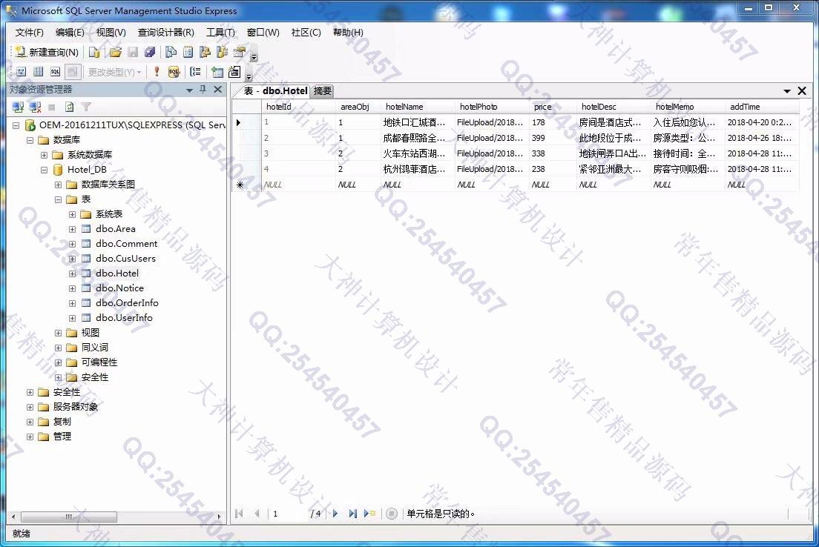Open the 编辑(E) menu
This screenshot has height=547, width=819.
(70, 33)
